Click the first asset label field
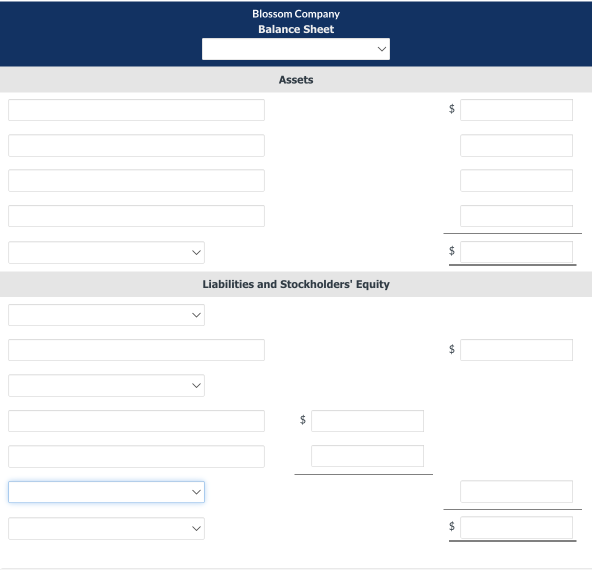The height and width of the screenshot is (570, 592). click(136, 110)
